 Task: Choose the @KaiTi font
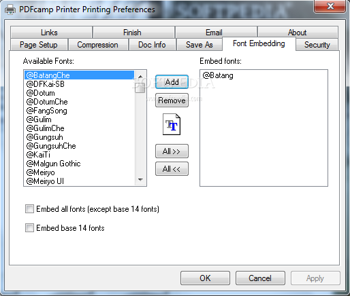(x=80, y=155)
